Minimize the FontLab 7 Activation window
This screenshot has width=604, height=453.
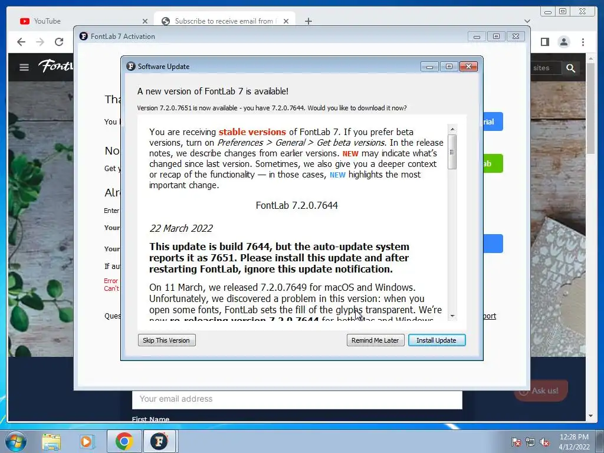[x=477, y=37]
